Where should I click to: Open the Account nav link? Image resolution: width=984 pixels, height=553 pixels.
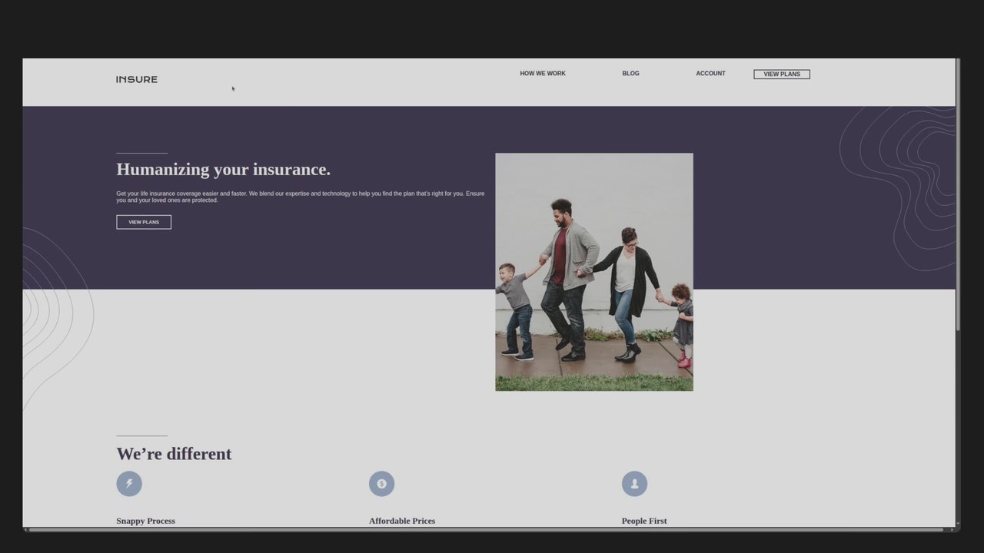[x=710, y=74]
